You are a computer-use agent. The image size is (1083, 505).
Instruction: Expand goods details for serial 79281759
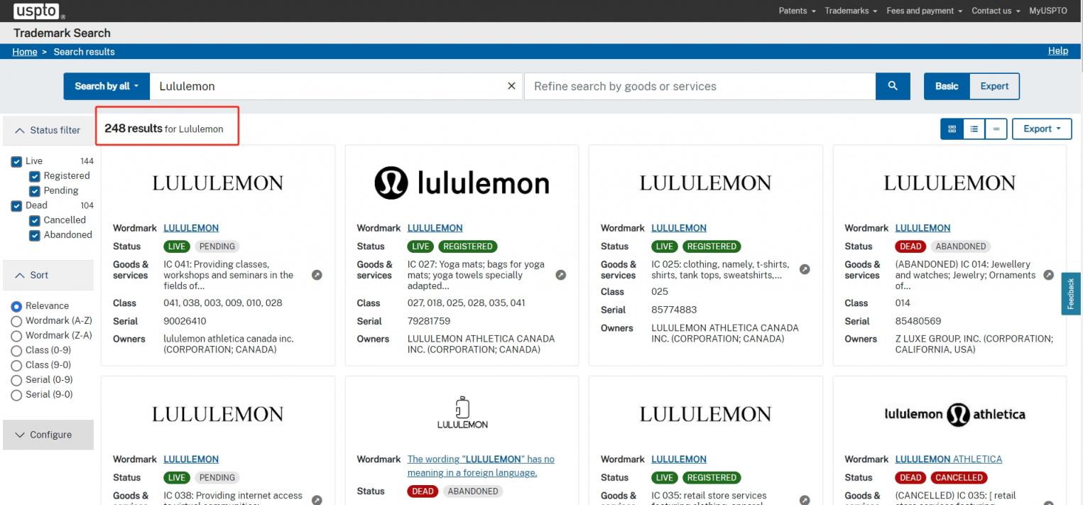[x=560, y=276]
